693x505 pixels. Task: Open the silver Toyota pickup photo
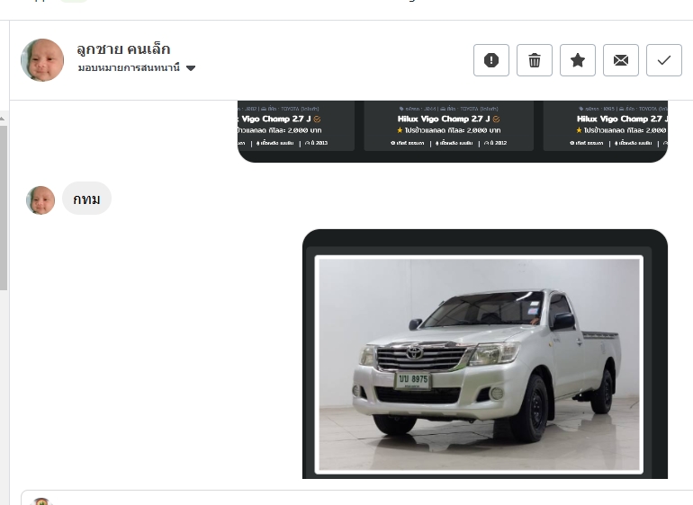click(479, 364)
